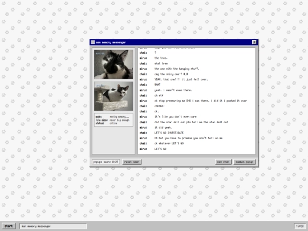The image size is (308, 231).
Task: Click the message 'what tree'
Action: (161, 63)
